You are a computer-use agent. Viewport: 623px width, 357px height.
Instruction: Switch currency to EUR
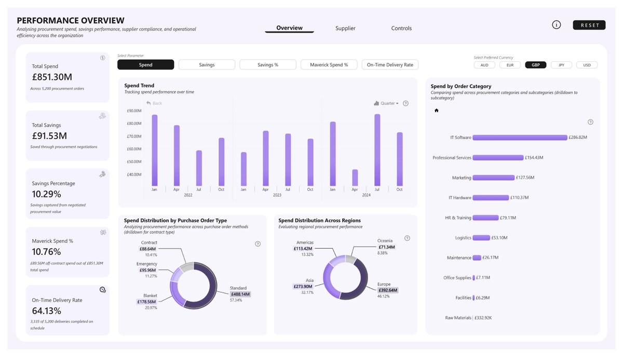pyautogui.click(x=510, y=65)
